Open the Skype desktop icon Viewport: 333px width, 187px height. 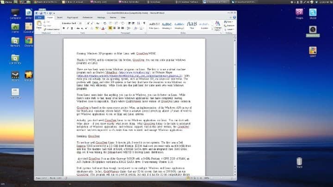313,14
